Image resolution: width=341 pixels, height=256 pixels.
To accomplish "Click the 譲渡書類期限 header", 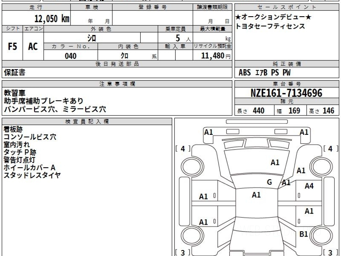I will 212,7.
